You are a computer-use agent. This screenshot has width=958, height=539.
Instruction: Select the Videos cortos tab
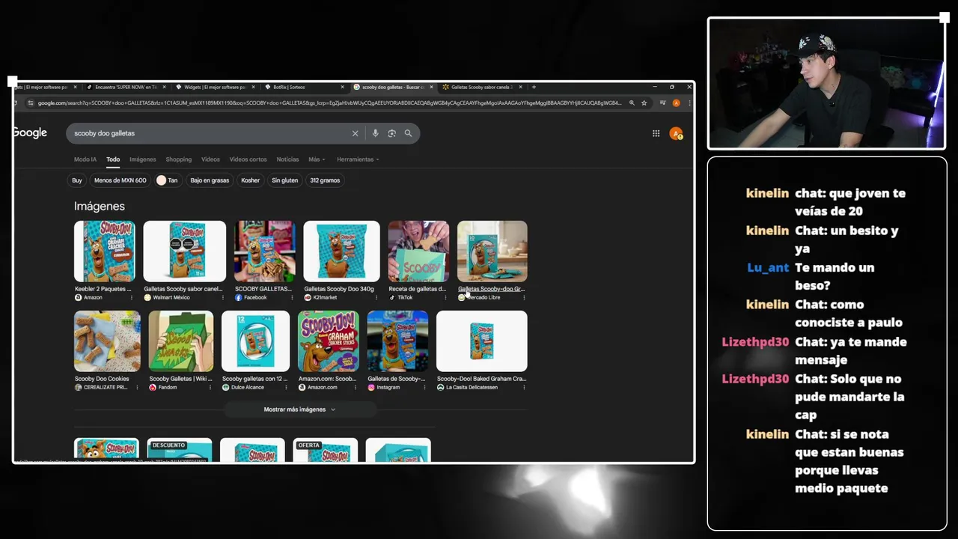[248, 159]
